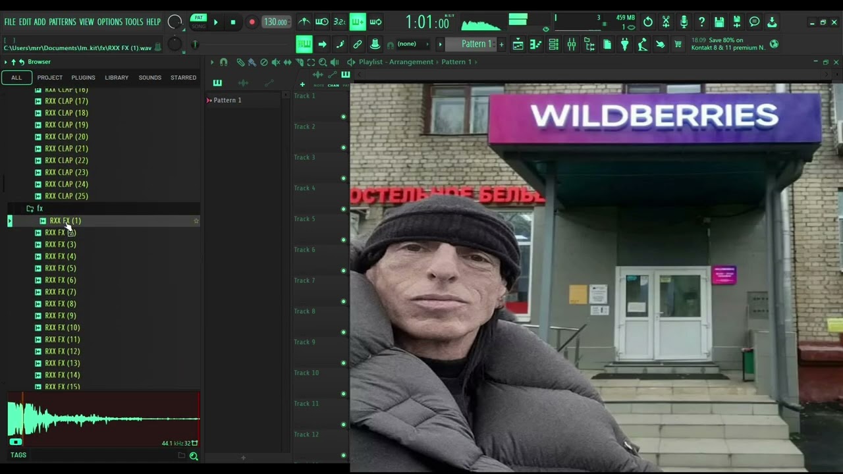This screenshot has height=474, width=843.
Task: Click the tempo 130.000 field
Action: coord(275,22)
